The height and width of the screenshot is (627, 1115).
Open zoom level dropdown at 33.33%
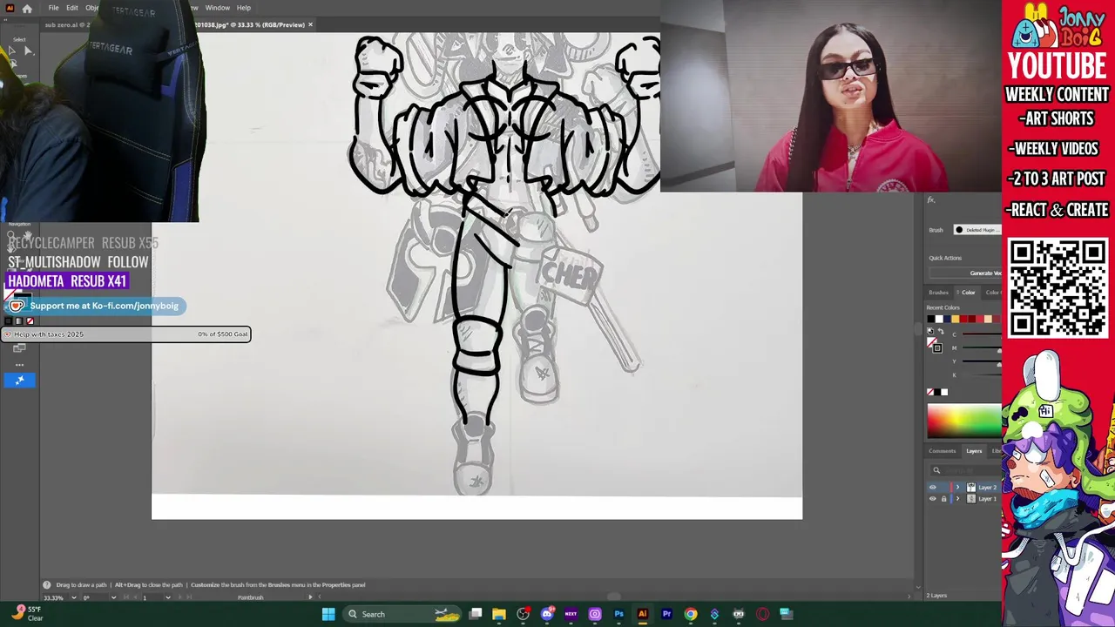coord(74,597)
